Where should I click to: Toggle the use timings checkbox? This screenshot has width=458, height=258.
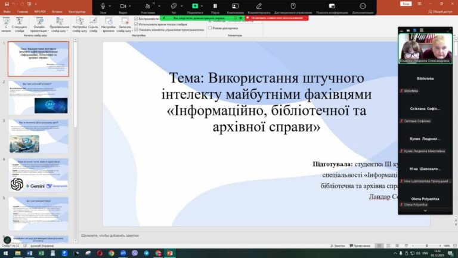(x=137, y=24)
